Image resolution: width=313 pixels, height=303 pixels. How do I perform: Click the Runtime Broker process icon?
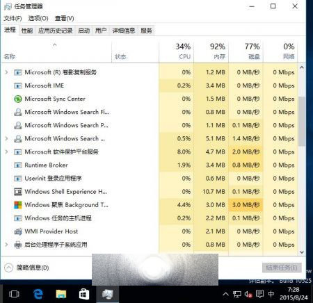tap(18, 165)
